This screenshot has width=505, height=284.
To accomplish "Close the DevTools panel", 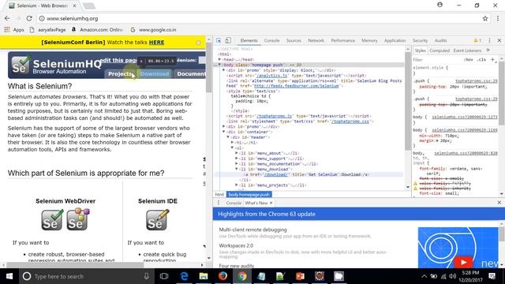I will point(499,40).
